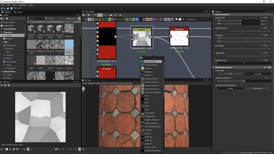Select the Tile Sampler node
The width and height of the screenshot is (274, 154).
click(107, 72)
